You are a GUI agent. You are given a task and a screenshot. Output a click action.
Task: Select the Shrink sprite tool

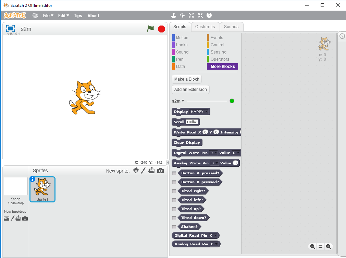click(200, 15)
